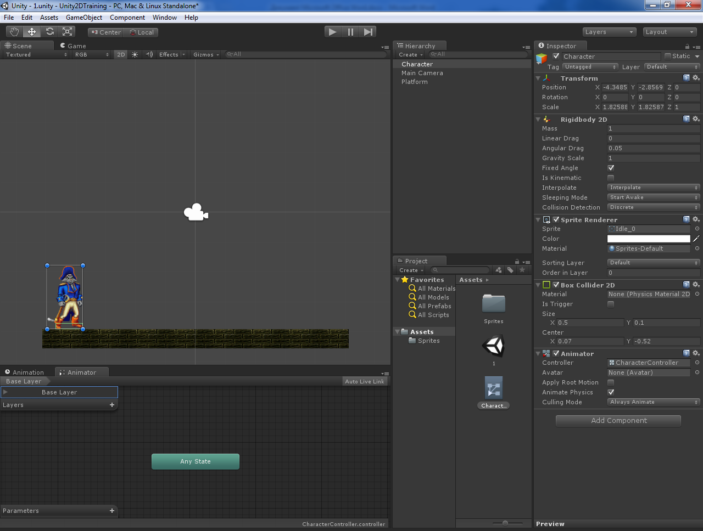Open the Animator component gear menu
The image size is (703, 531).
[696, 353]
